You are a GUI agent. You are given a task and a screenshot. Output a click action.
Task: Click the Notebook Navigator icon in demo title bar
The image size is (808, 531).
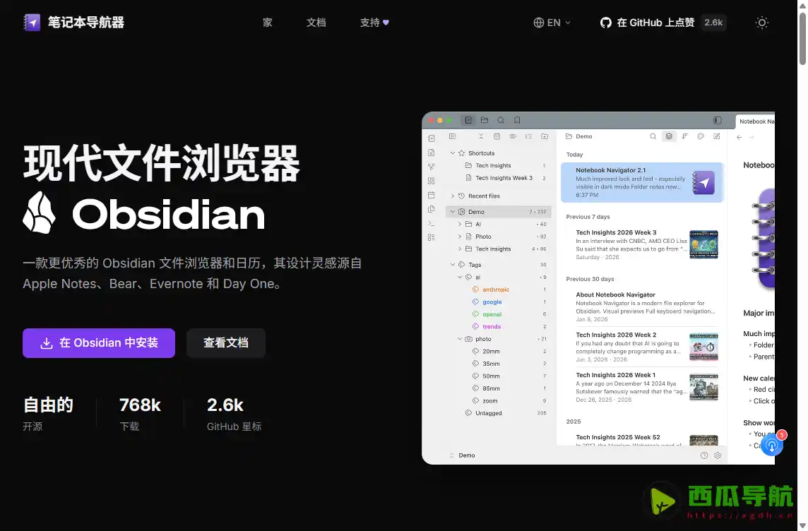click(x=468, y=120)
